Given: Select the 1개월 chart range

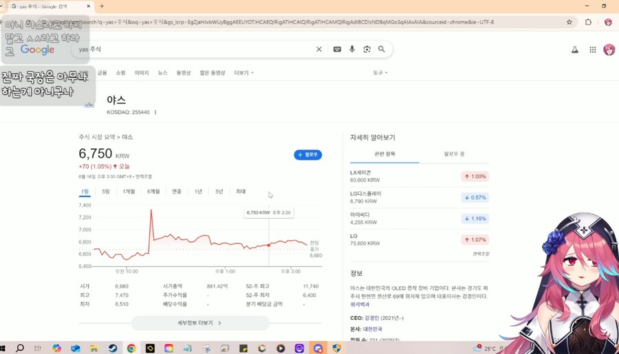Looking at the screenshot, I should tap(129, 192).
